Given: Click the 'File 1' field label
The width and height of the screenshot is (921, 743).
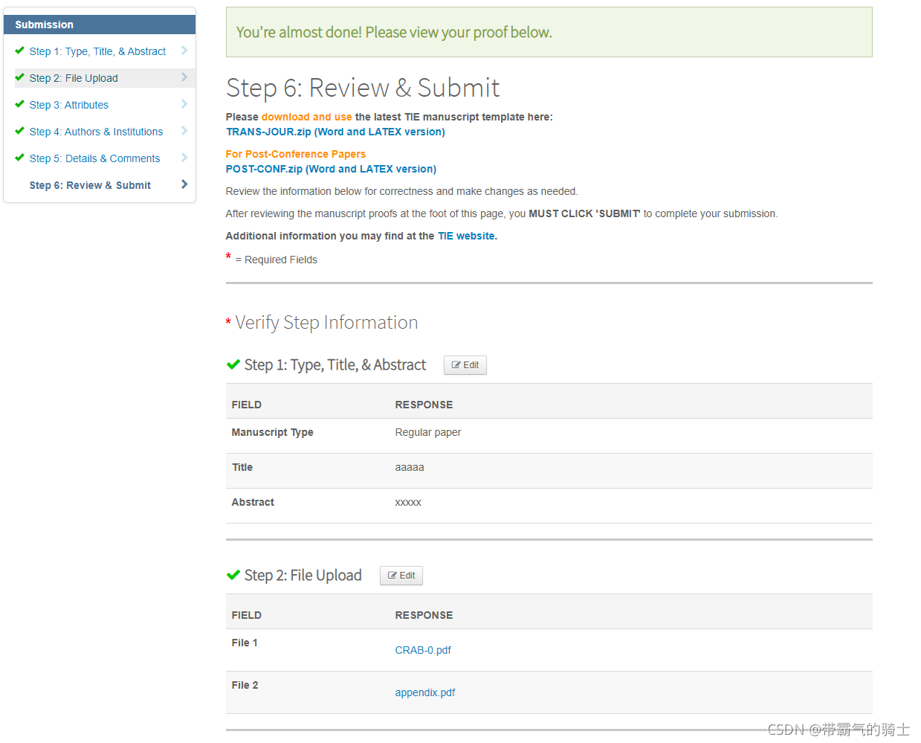Looking at the screenshot, I should pyautogui.click(x=245, y=643).
